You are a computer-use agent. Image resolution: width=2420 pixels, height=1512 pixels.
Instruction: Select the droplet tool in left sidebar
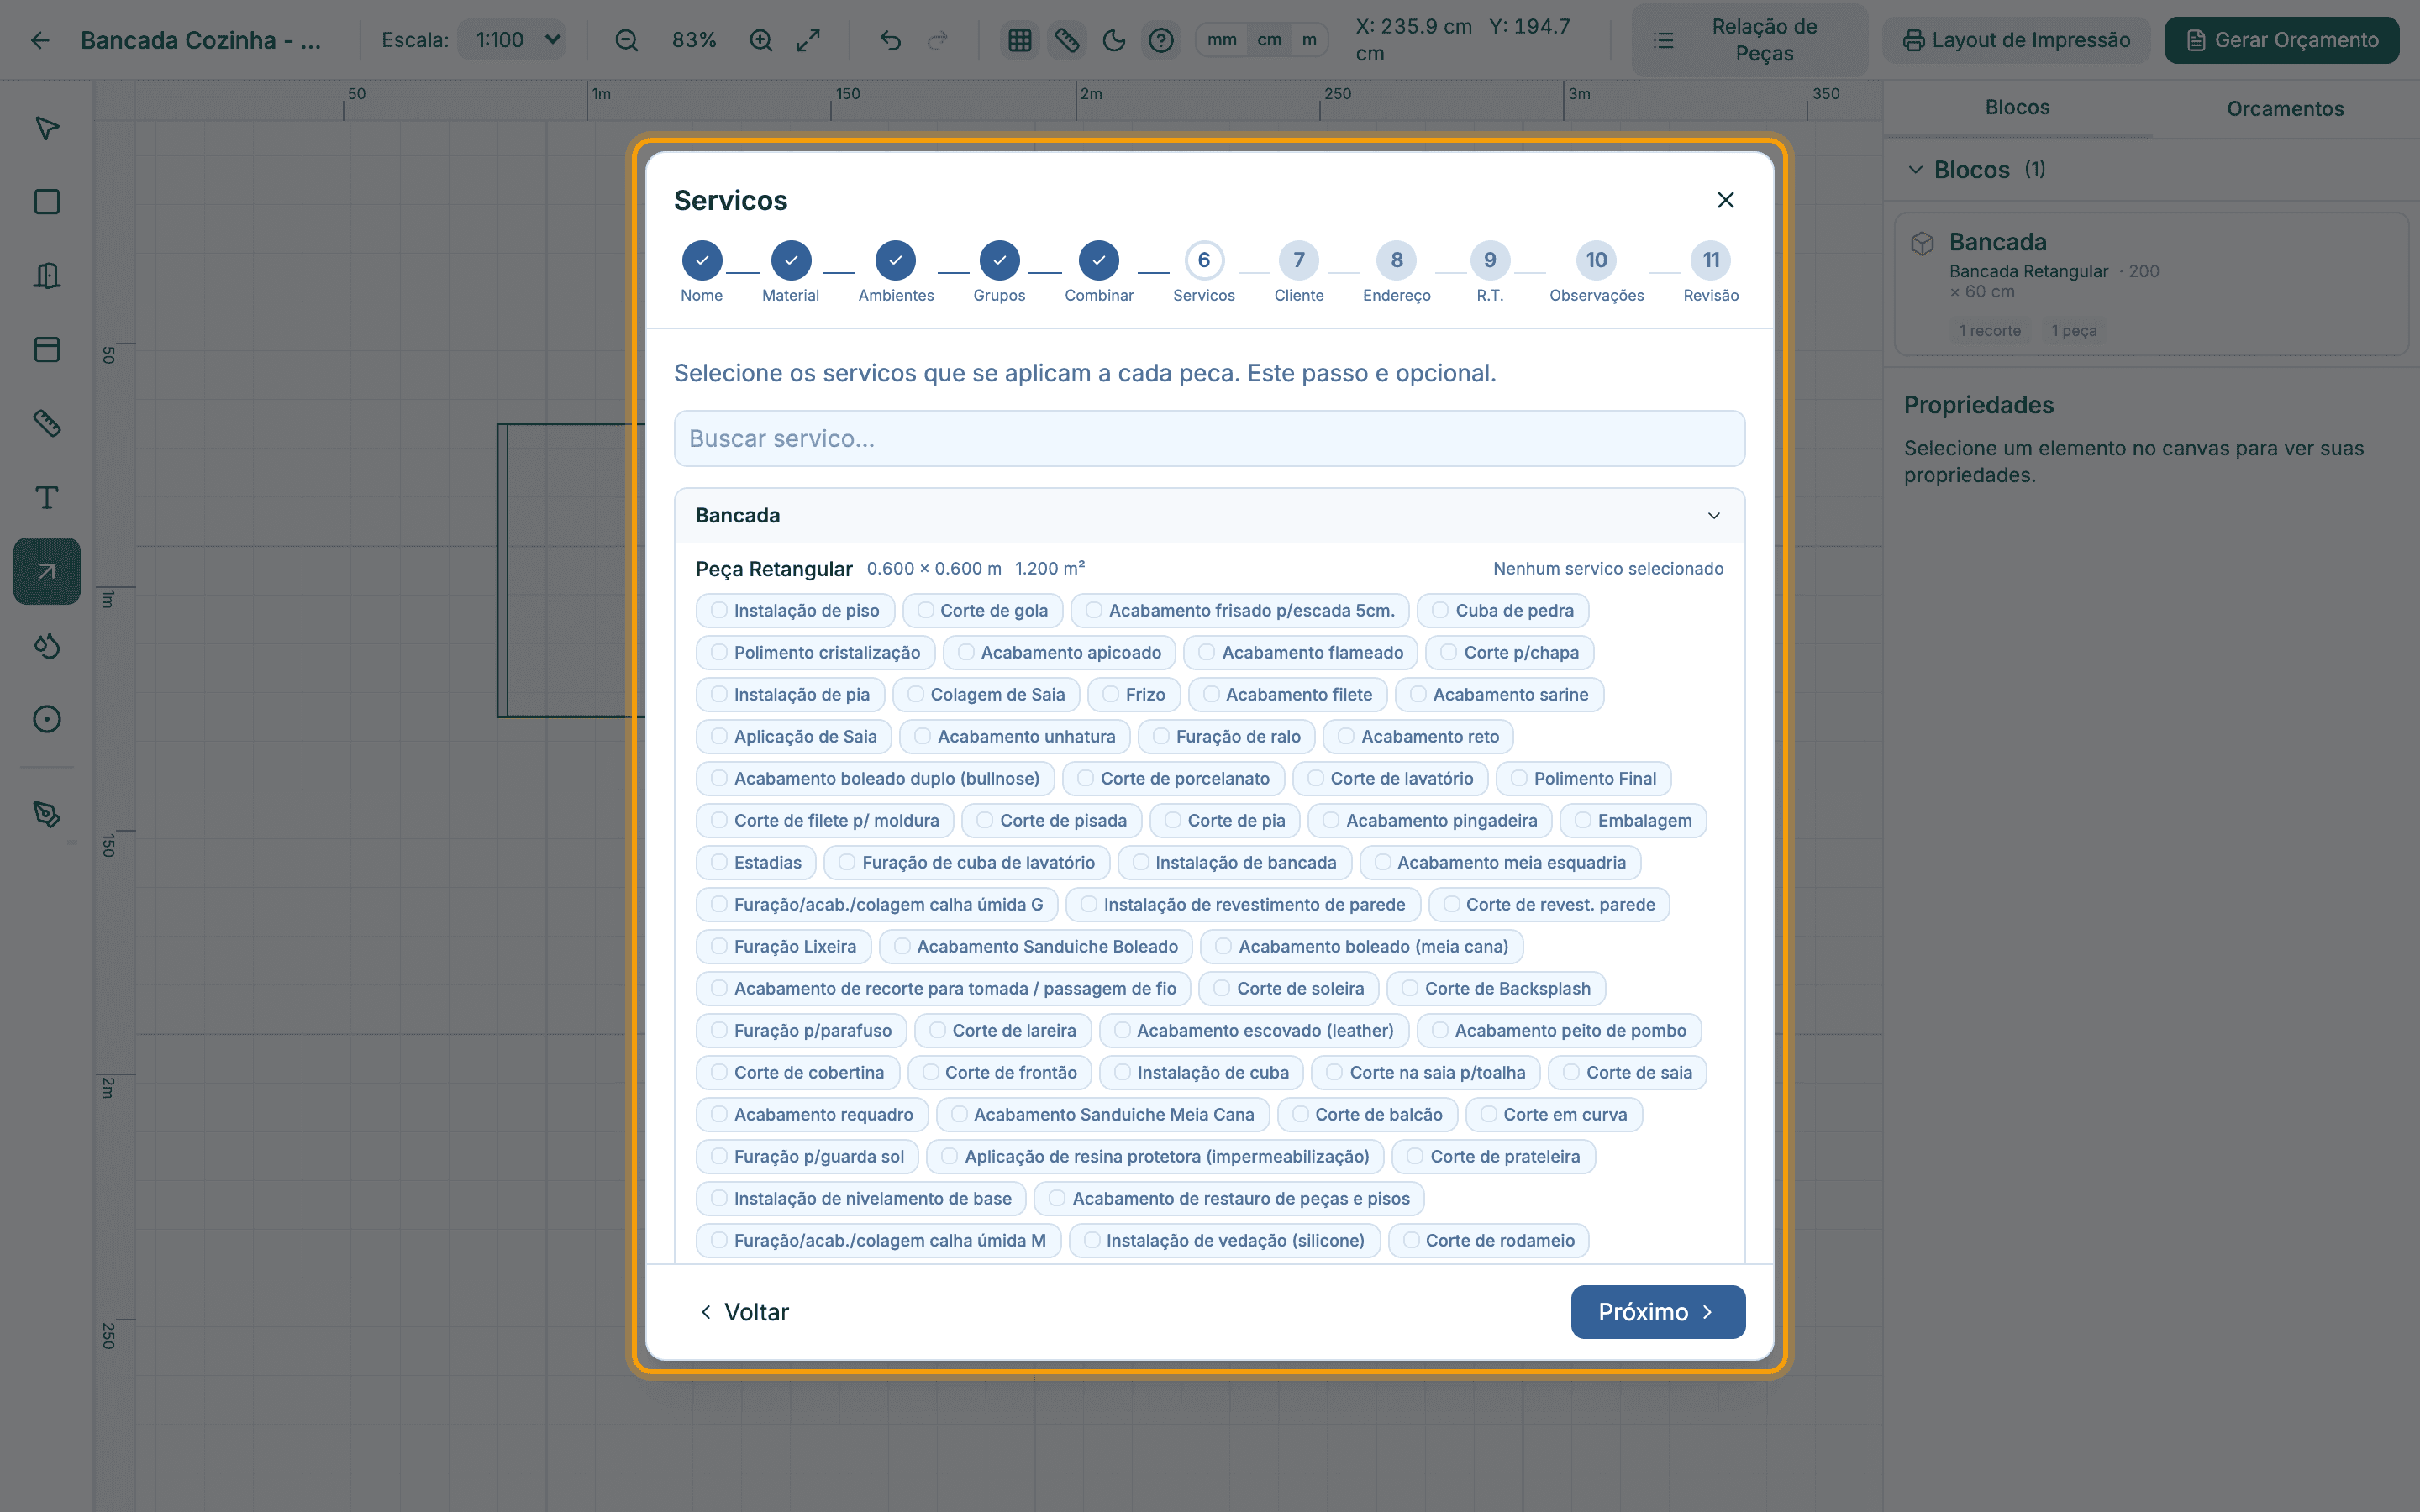[47, 645]
